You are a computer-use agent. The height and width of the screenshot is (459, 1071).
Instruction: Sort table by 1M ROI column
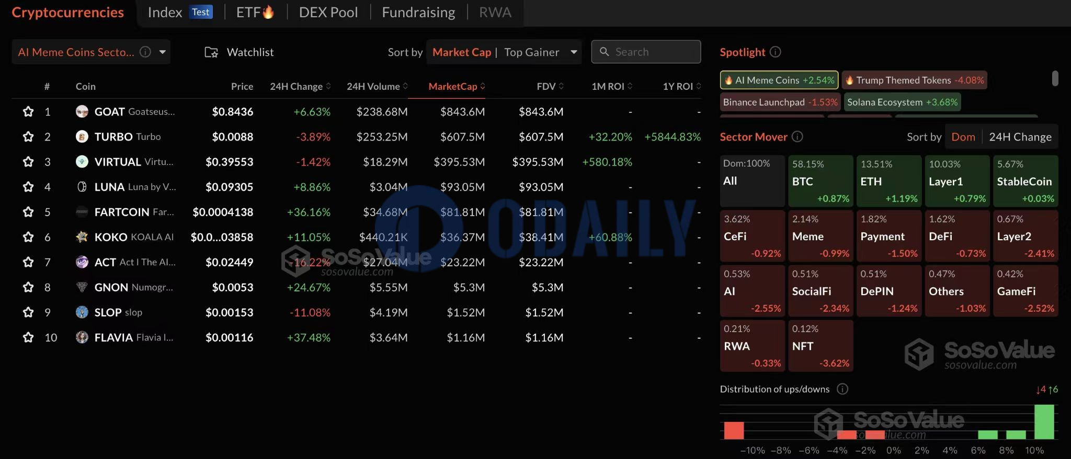[x=612, y=86]
